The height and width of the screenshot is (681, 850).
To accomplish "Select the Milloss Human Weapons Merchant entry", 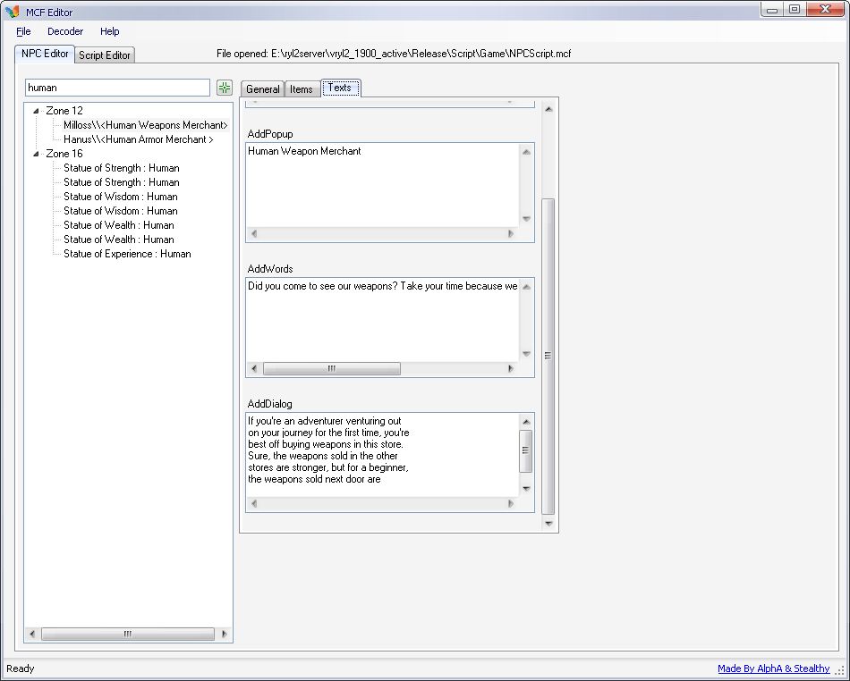I will (x=145, y=125).
